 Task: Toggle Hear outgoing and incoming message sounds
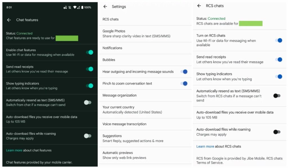click(184, 72)
